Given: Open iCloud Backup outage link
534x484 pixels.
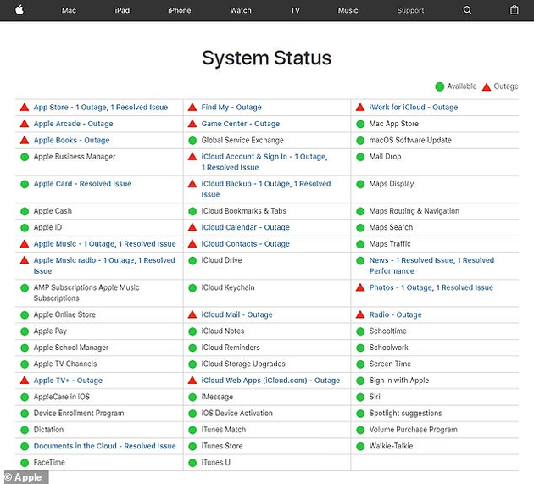Looking at the screenshot, I should click(266, 189).
